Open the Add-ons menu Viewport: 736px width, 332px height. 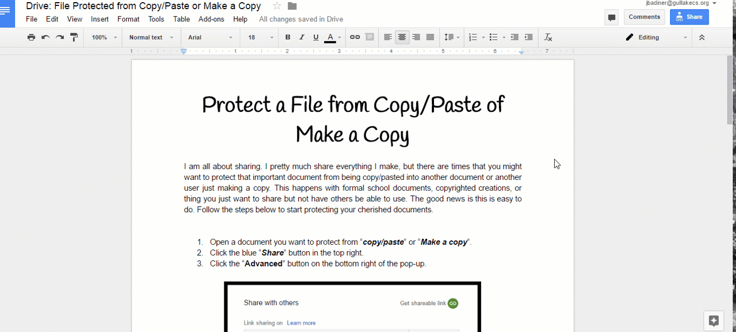pos(211,19)
